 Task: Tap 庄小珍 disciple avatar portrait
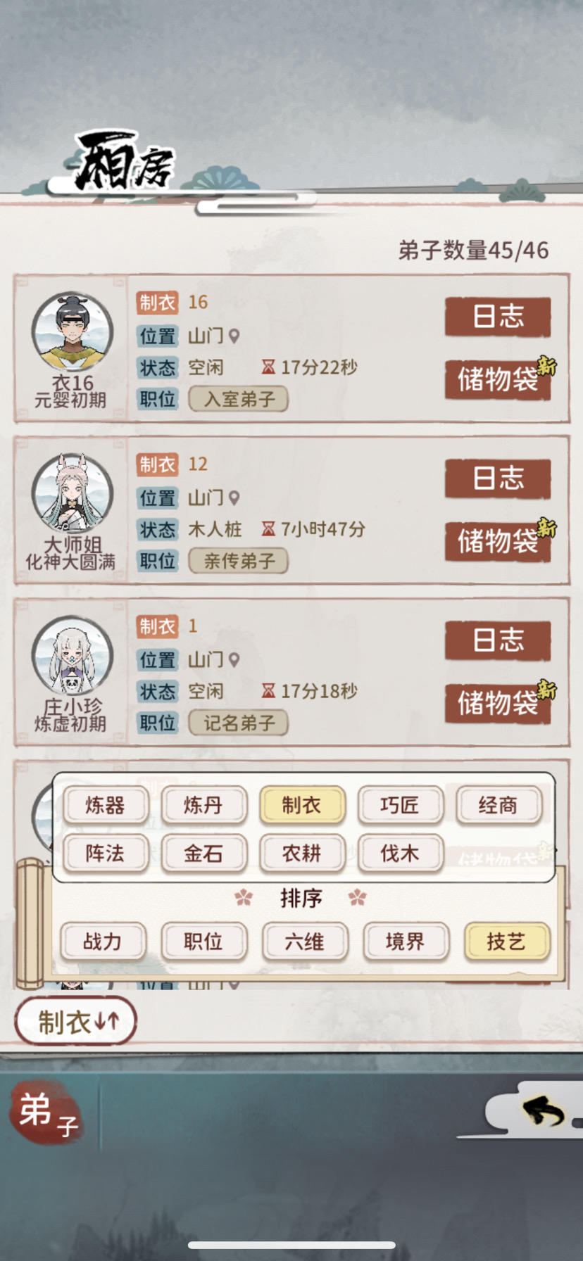(73, 656)
